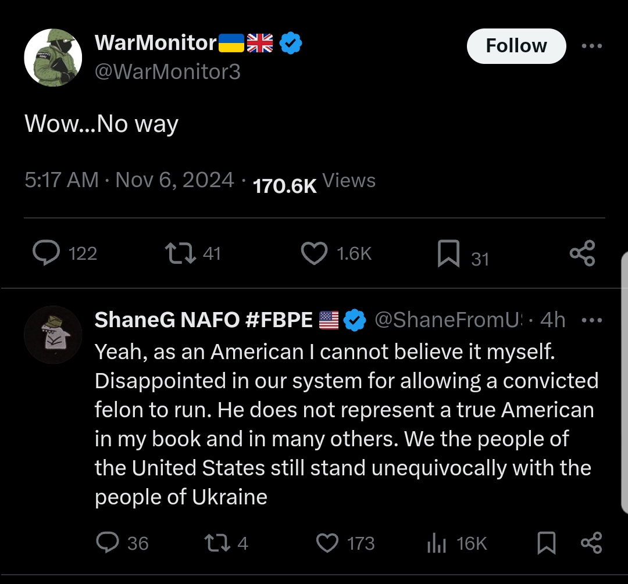628x584 pixels.
Task: Open the @WarMonitor3 handle link
Action: click(x=167, y=72)
